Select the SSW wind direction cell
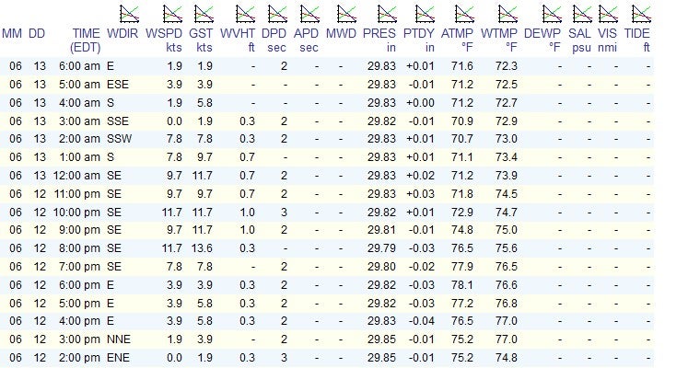 pyautogui.click(x=120, y=139)
